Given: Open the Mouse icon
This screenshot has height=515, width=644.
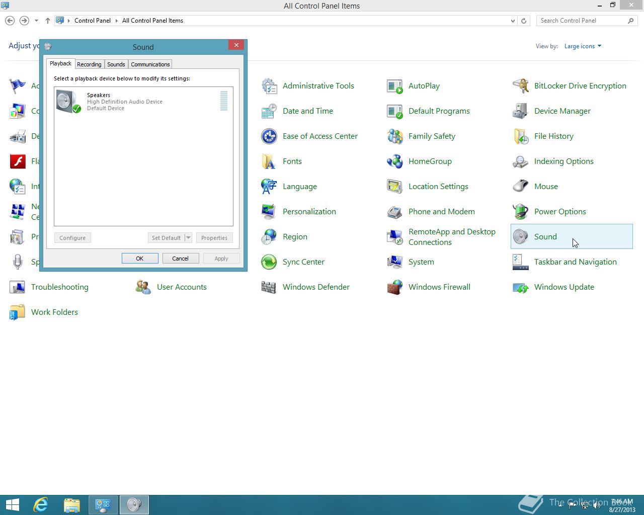Looking at the screenshot, I should pos(521,187).
